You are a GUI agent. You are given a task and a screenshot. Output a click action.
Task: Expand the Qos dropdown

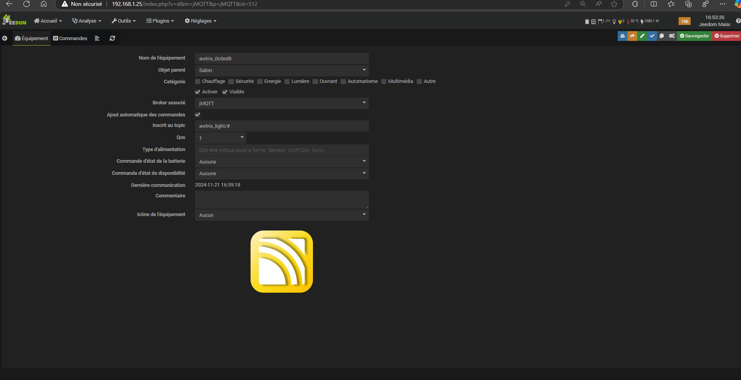coord(220,138)
